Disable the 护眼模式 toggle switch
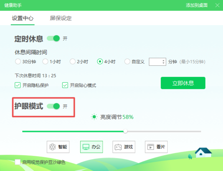223x171 pixels. 54,106
